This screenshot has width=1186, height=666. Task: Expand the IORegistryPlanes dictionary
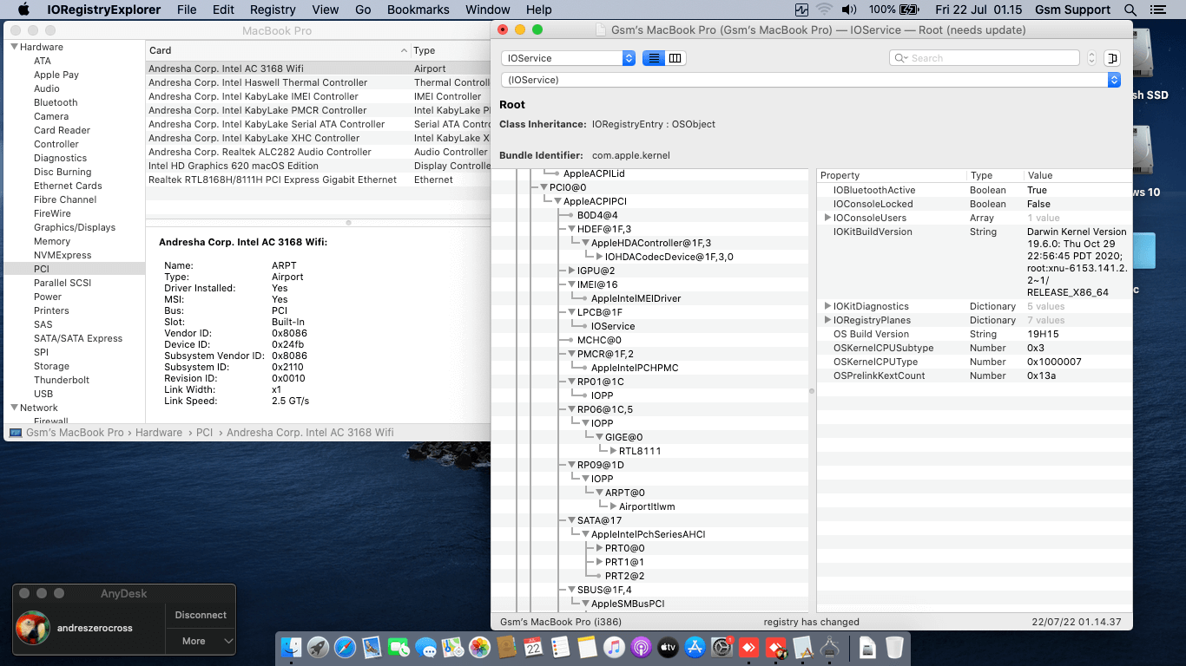click(827, 320)
